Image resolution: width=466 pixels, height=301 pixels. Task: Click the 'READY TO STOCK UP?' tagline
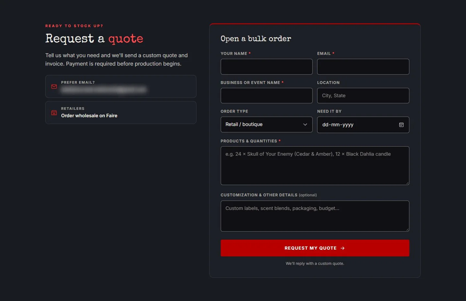[x=74, y=26]
